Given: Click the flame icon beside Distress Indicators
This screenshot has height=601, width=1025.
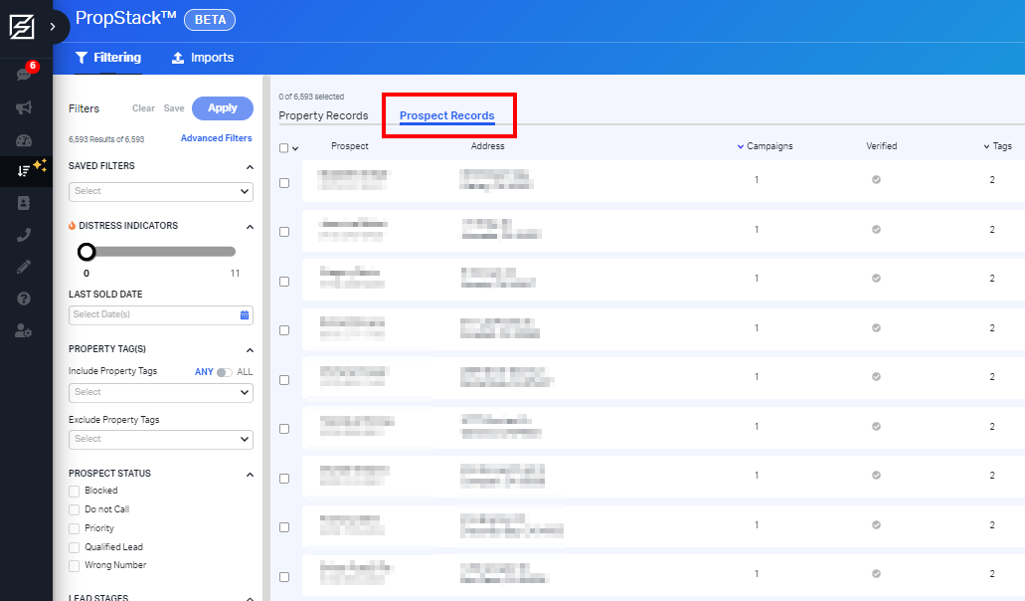Looking at the screenshot, I should pos(72,226).
